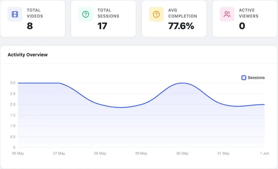The image size is (278, 169).
Task: Click the Activity Overview heading
Action: tap(28, 55)
